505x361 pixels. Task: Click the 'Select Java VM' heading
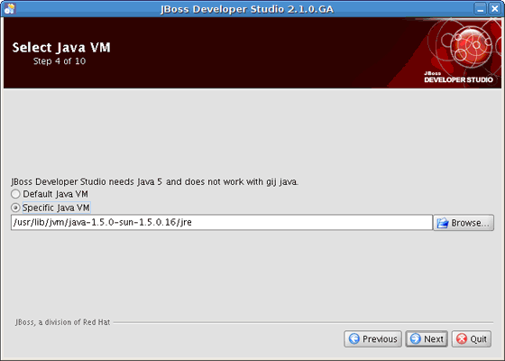click(61, 47)
